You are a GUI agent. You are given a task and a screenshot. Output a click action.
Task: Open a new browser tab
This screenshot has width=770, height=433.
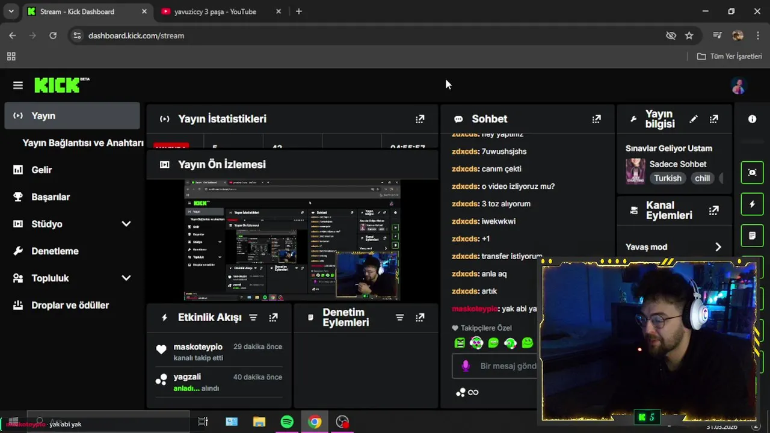298,11
